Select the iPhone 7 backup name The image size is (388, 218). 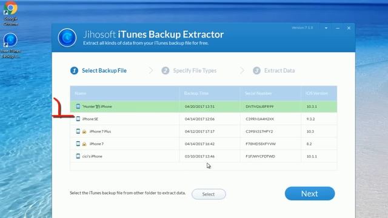[x=96, y=144]
